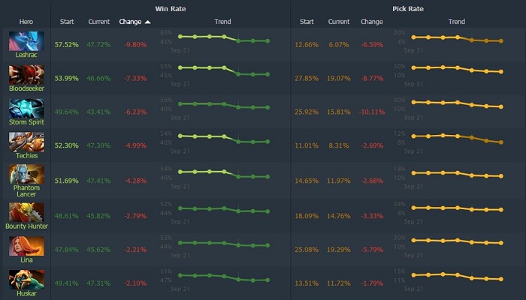The width and height of the screenshot is (526, 300).
Task: Click the Leshrac hero portrait icon
Action: pos(26,41)
